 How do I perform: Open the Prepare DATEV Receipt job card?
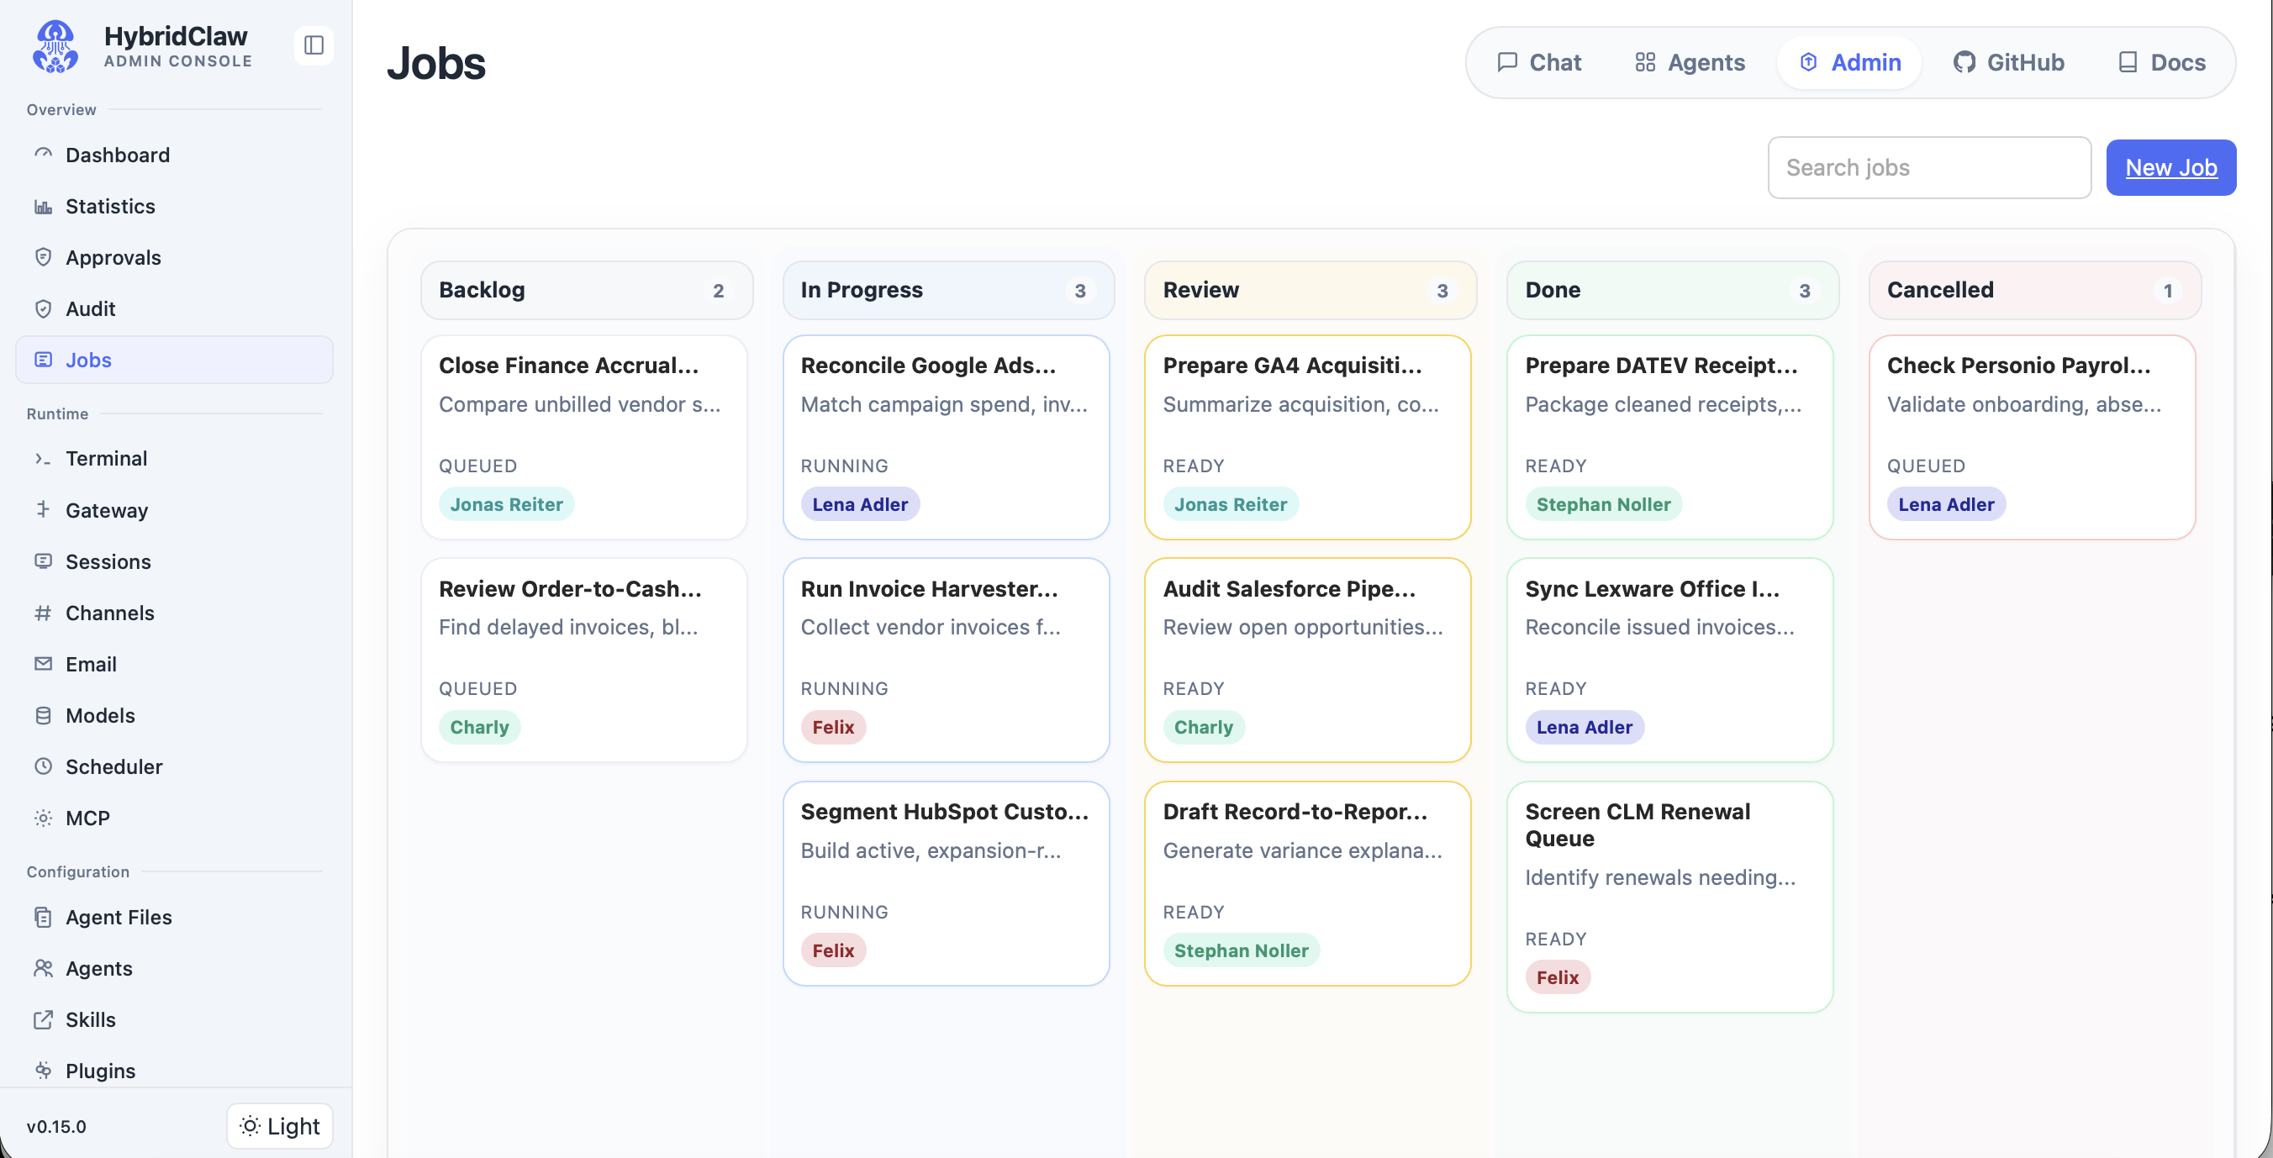click(1670, 437)
